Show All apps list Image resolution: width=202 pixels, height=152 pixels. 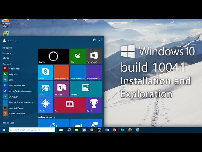click(x=8, y=123)
